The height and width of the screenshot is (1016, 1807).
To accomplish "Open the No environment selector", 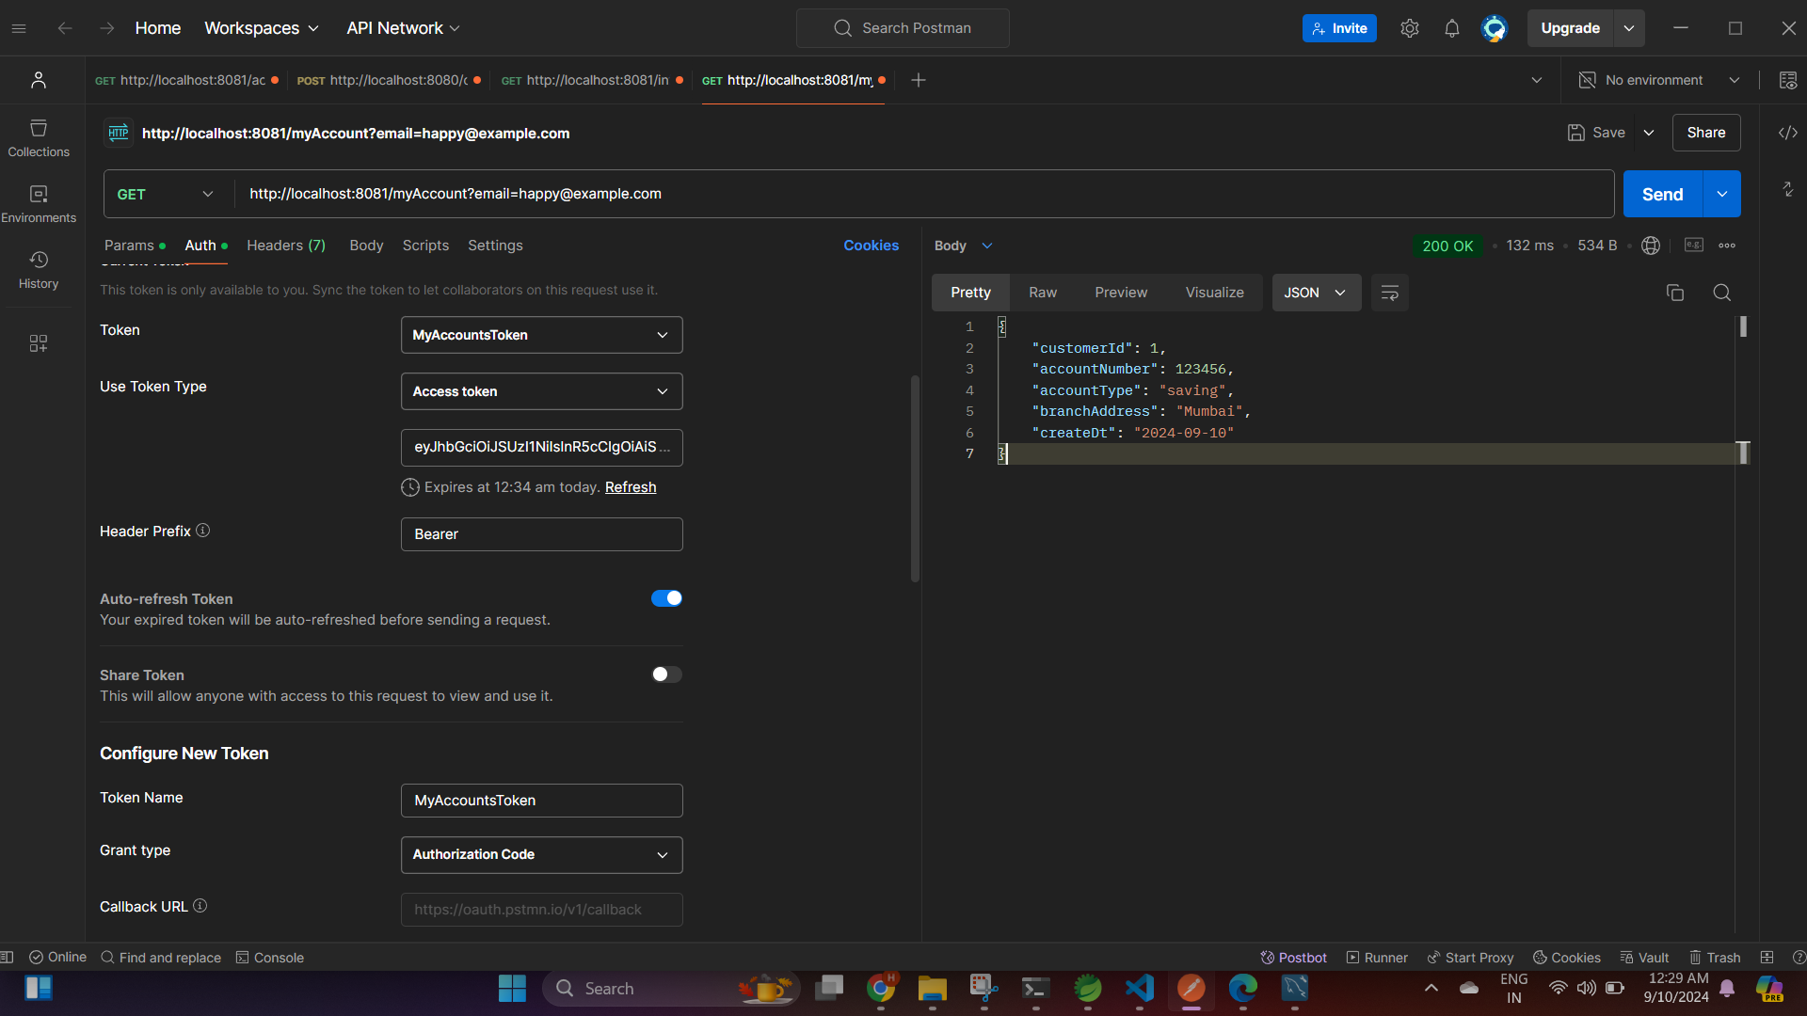I will pyautogui.click(x=1658, y=80).
